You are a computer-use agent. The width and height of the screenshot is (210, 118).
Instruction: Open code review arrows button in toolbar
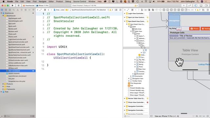[x=190, y=6]
